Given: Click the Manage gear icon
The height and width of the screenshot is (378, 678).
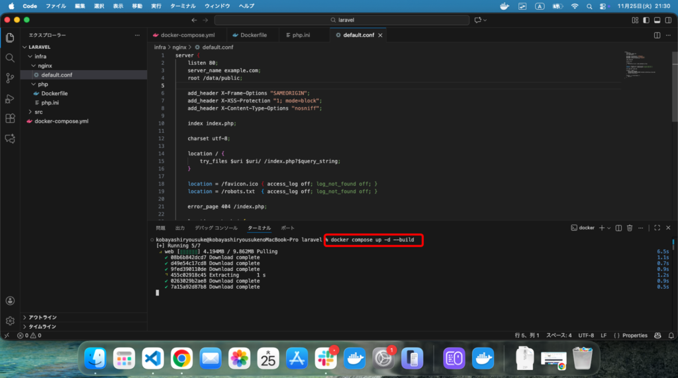Looking at the screenshot, I should tap(10, 321).
